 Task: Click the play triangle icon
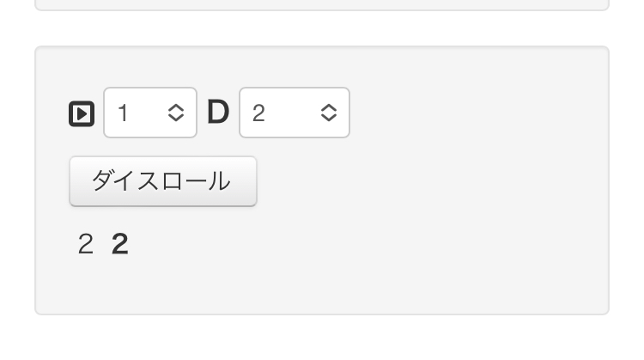click(81, 113)
